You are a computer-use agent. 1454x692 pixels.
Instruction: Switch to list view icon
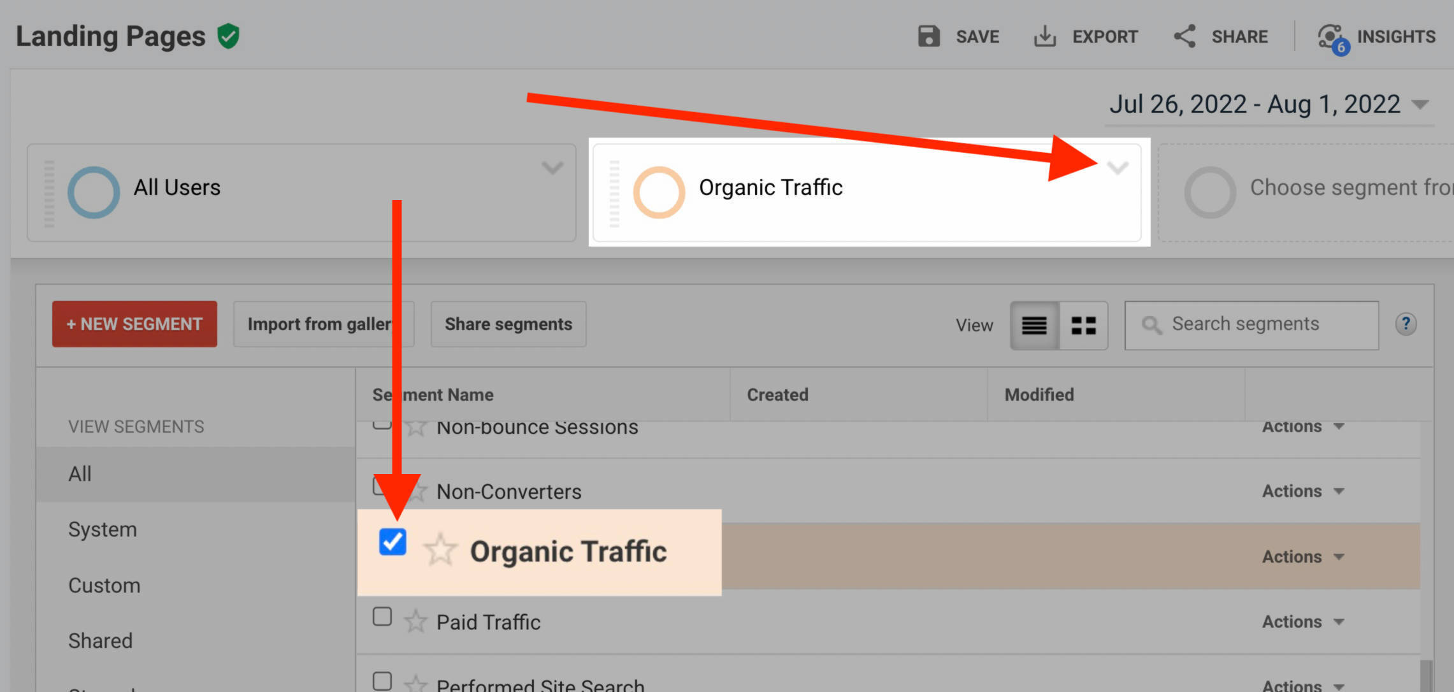(x=1034, y=326)
